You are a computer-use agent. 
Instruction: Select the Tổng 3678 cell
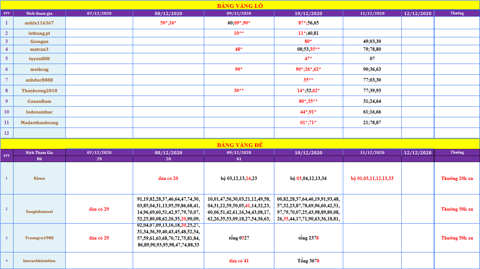(x=308, y=261)
